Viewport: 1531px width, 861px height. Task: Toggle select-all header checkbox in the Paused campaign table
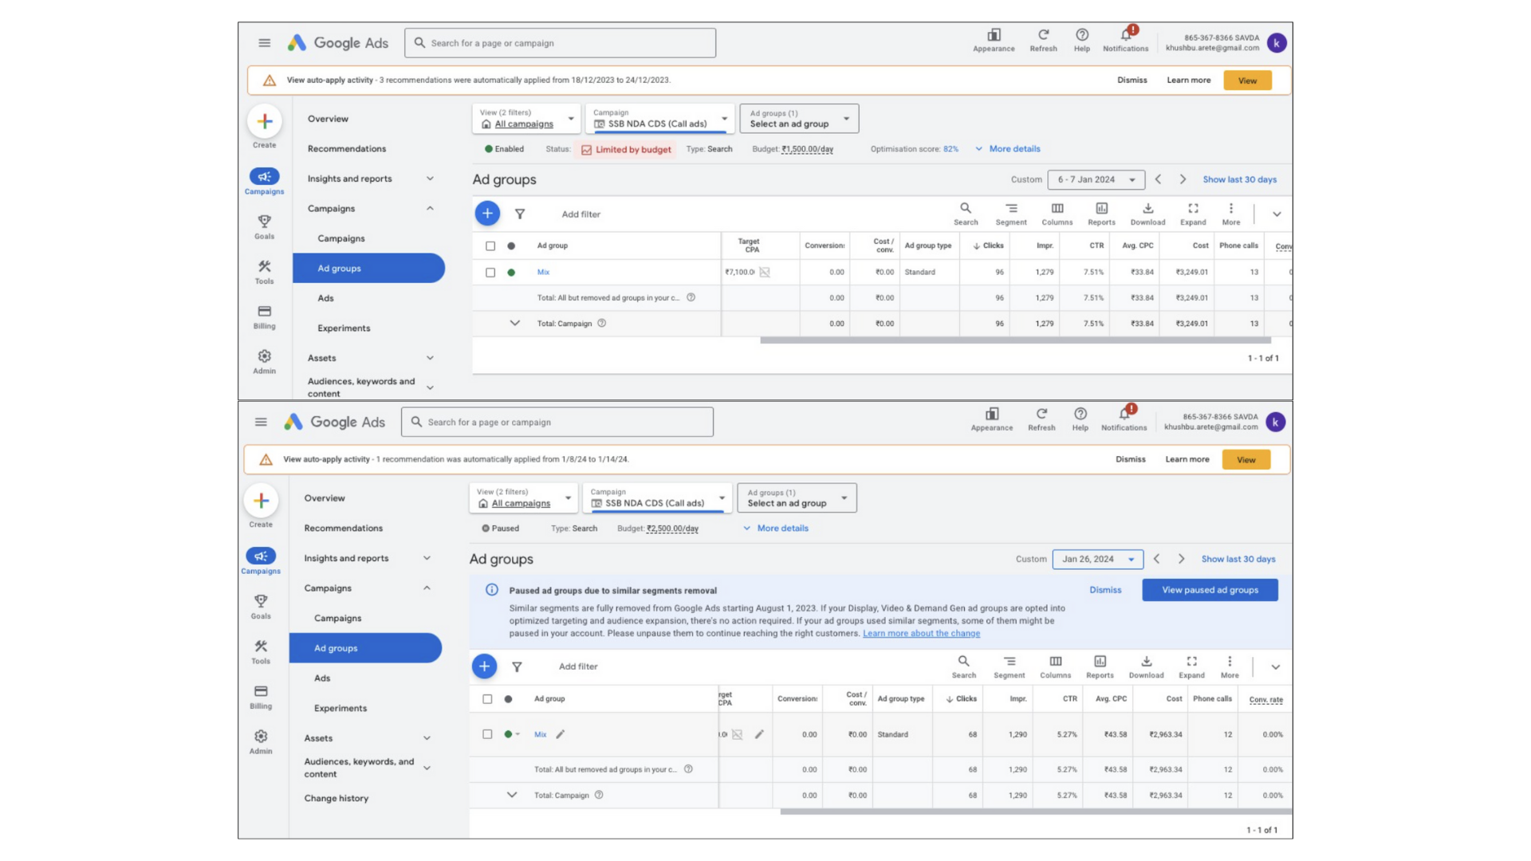point(487,699)
